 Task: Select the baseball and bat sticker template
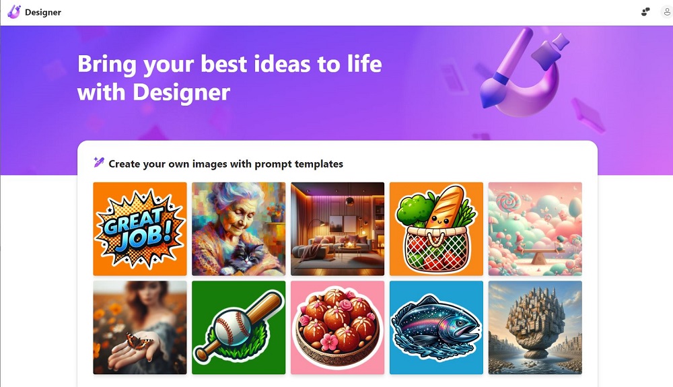point(239,327)
